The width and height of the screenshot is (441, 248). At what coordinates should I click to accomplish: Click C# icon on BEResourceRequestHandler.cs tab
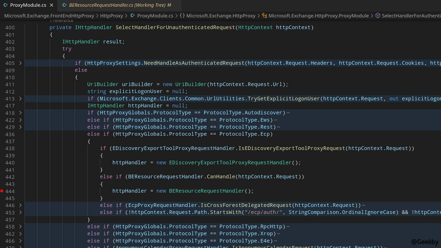pyautogui.click(x=64, y=5)
